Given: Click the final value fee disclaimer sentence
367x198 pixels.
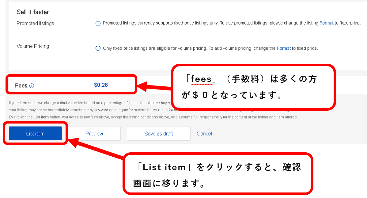Looking at the screenshot, I should pos(90,103).
